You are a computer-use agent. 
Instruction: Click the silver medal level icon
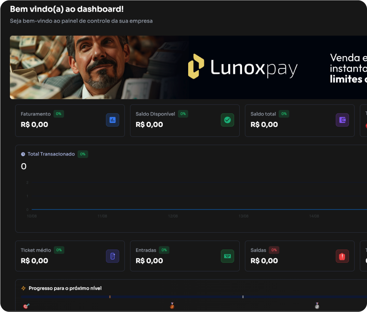pos(317,306)
